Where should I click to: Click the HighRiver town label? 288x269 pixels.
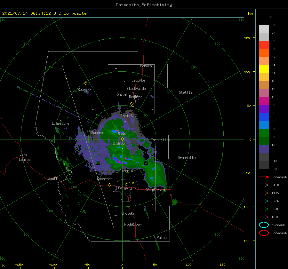133,225
